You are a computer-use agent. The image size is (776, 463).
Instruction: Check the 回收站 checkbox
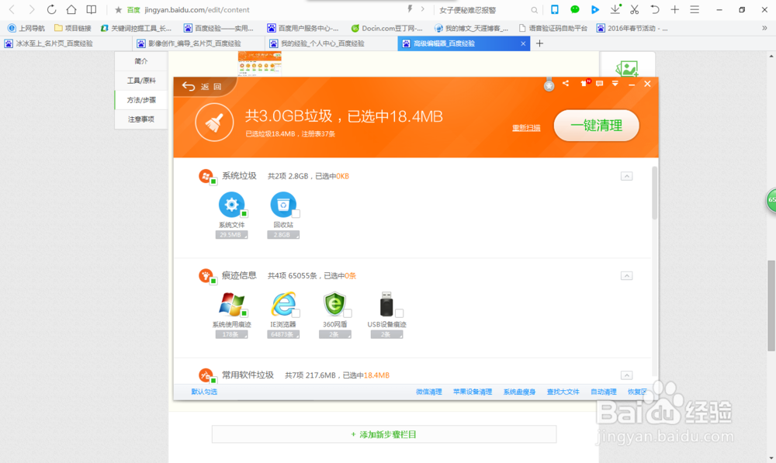click(296, 214)
